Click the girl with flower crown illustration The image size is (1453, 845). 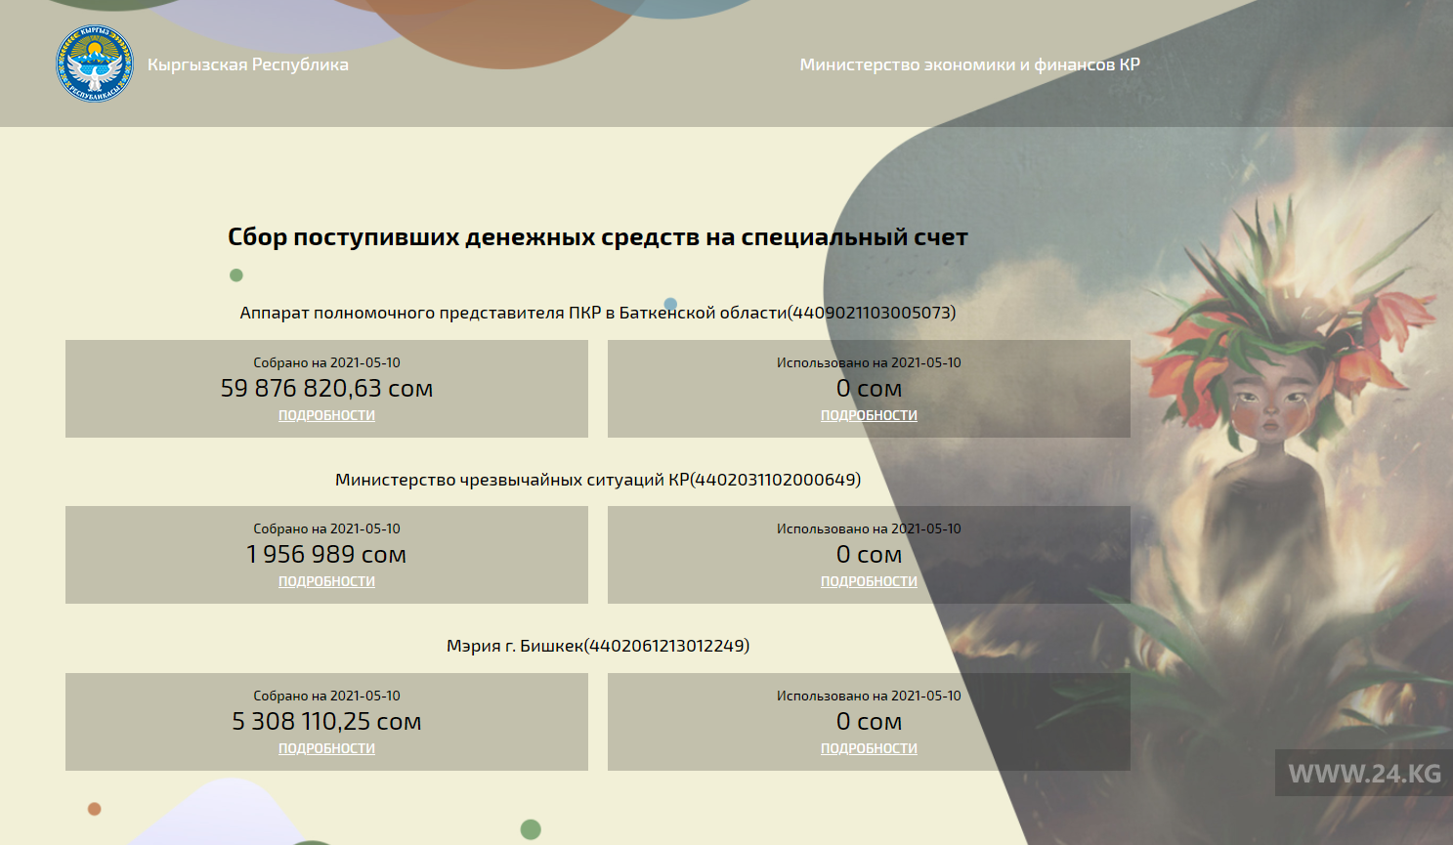click(1270, 410)
